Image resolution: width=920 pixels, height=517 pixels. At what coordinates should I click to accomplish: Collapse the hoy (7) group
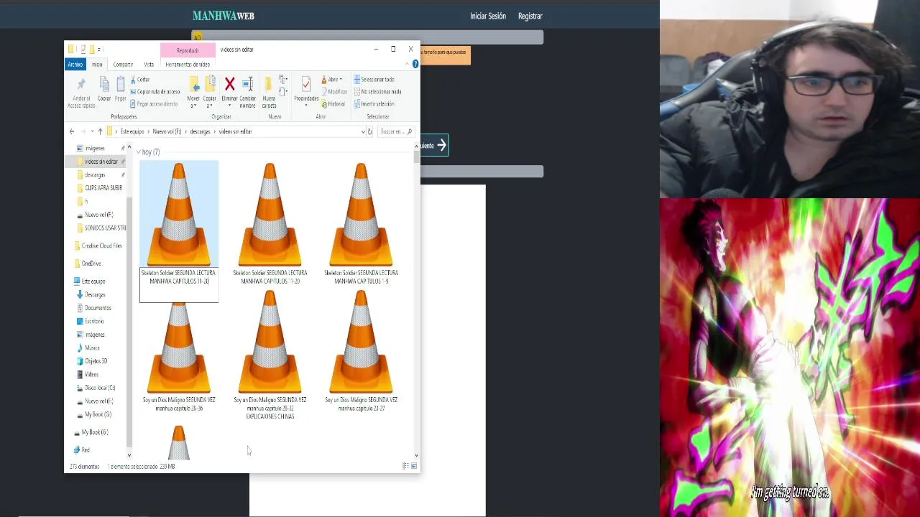(x=138, y=152)
